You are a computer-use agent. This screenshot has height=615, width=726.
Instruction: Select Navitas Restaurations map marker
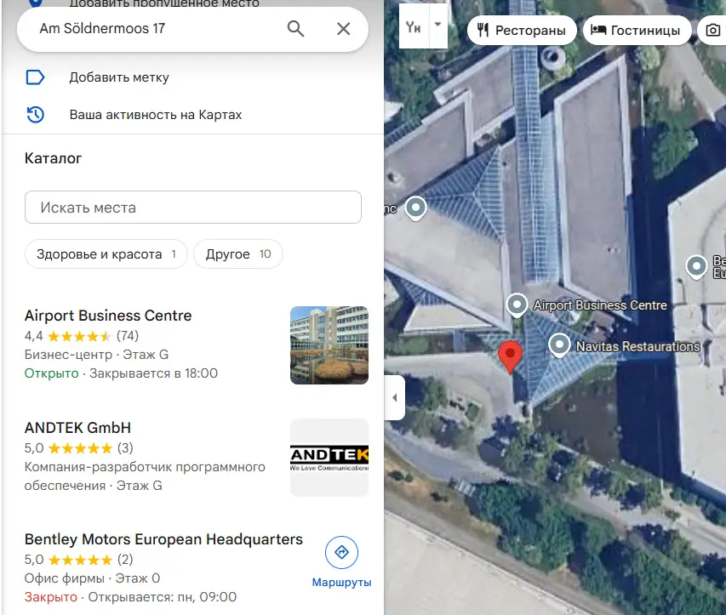click(x=559, y=345)
